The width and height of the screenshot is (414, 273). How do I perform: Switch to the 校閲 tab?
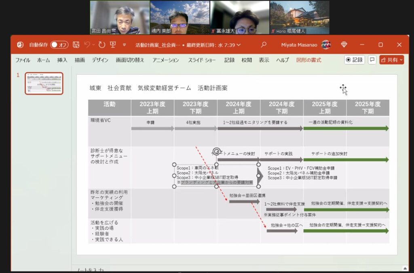[x=247, y=60]
